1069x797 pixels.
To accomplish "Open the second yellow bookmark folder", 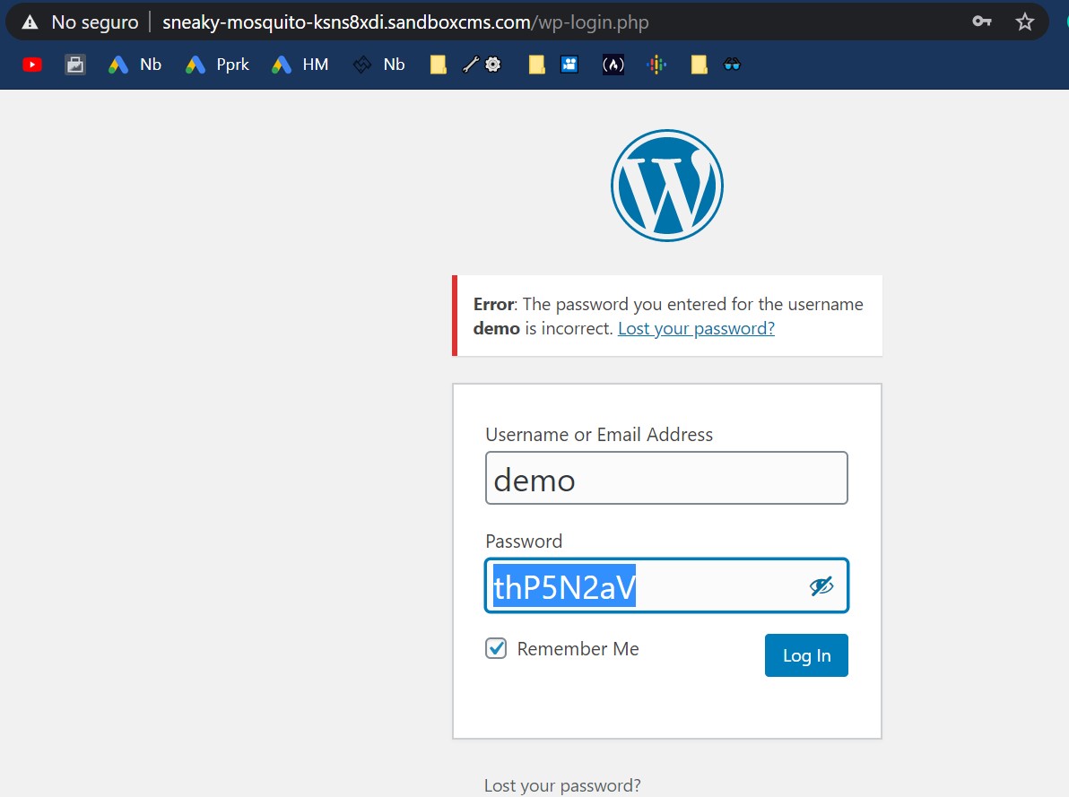I will (x=537, y=65).
